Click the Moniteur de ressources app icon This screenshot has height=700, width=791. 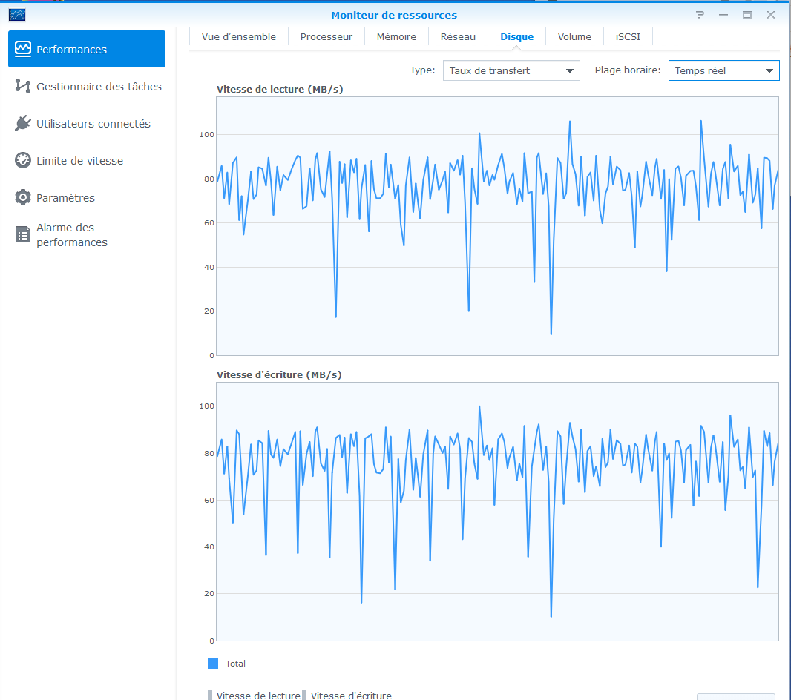coord(16,15)
